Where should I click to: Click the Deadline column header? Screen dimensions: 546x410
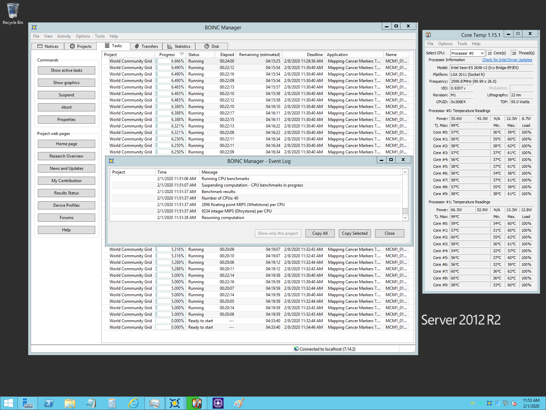click(303, 55)
